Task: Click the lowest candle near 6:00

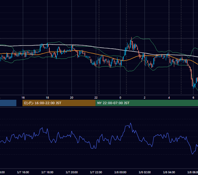Action: coord(193,86)
